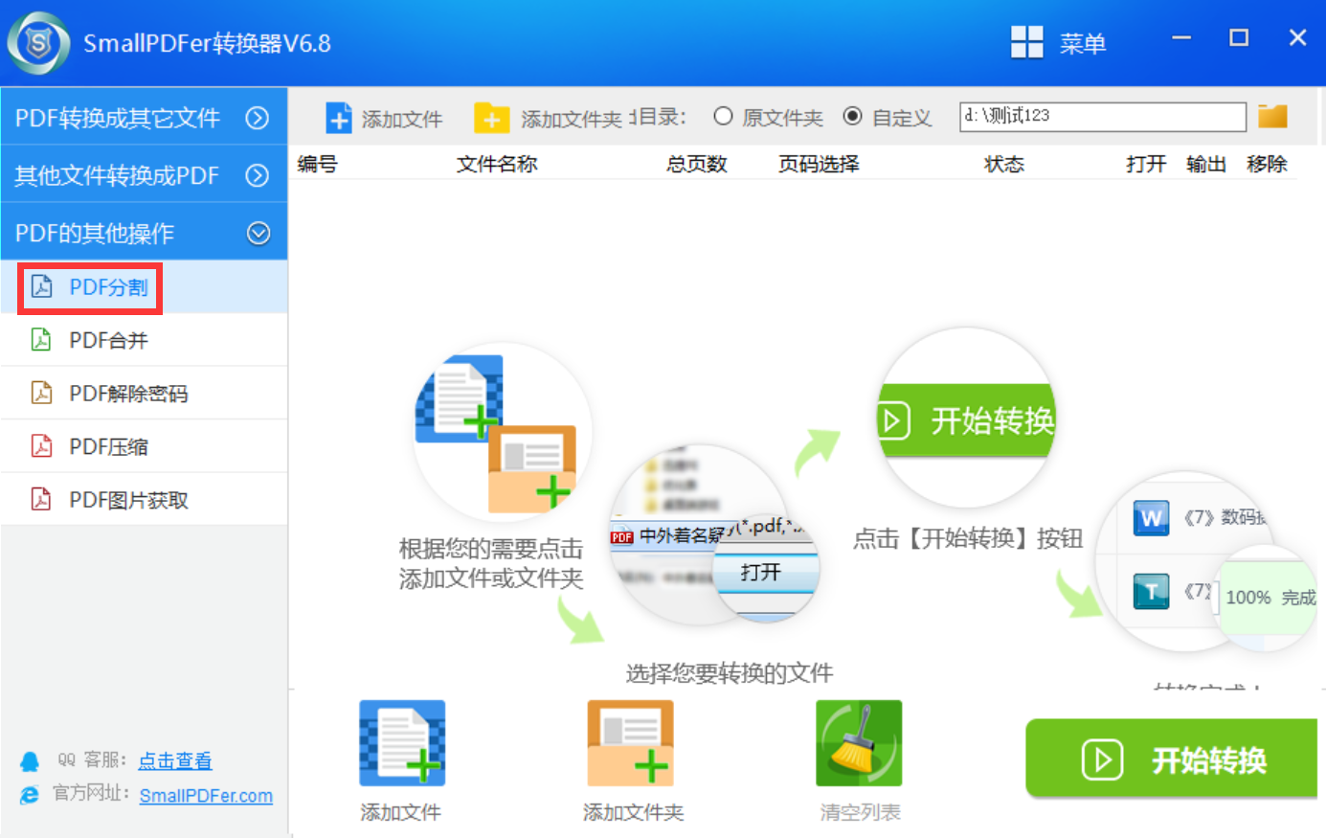This screenshot has height=838, width=1326.
Task: Start conversion with the green 开始转换 button
Action: coord(1172,759)
